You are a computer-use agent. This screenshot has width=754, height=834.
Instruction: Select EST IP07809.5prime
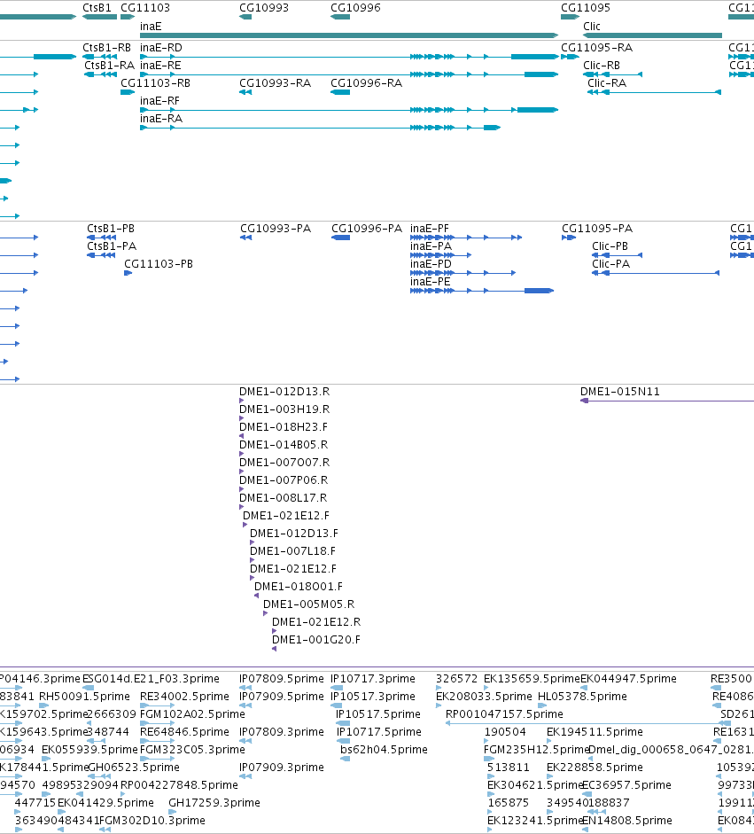tap(245, 688)
